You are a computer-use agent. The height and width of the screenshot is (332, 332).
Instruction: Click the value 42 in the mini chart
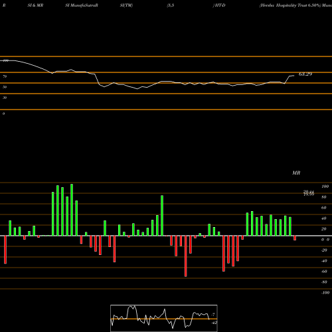point(214,323)
